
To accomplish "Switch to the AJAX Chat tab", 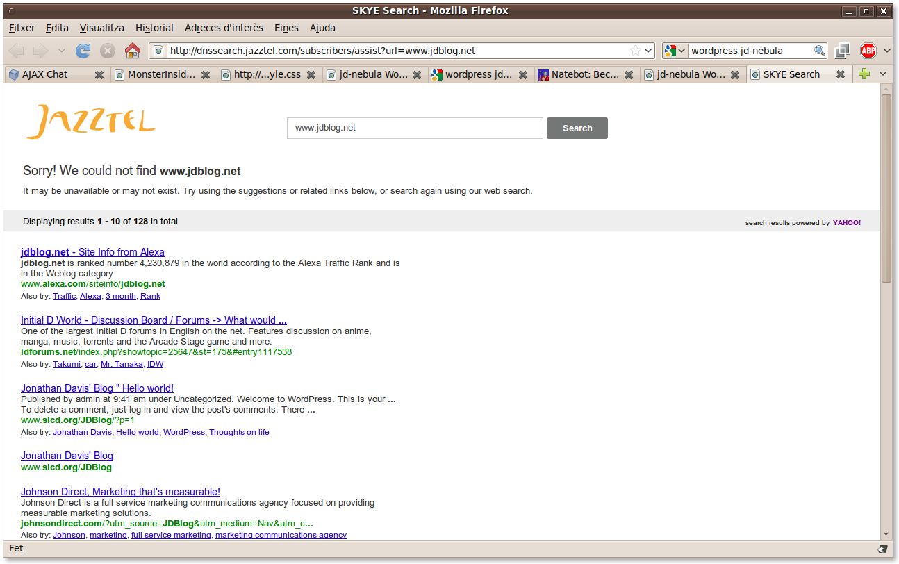I will [56, 74].
